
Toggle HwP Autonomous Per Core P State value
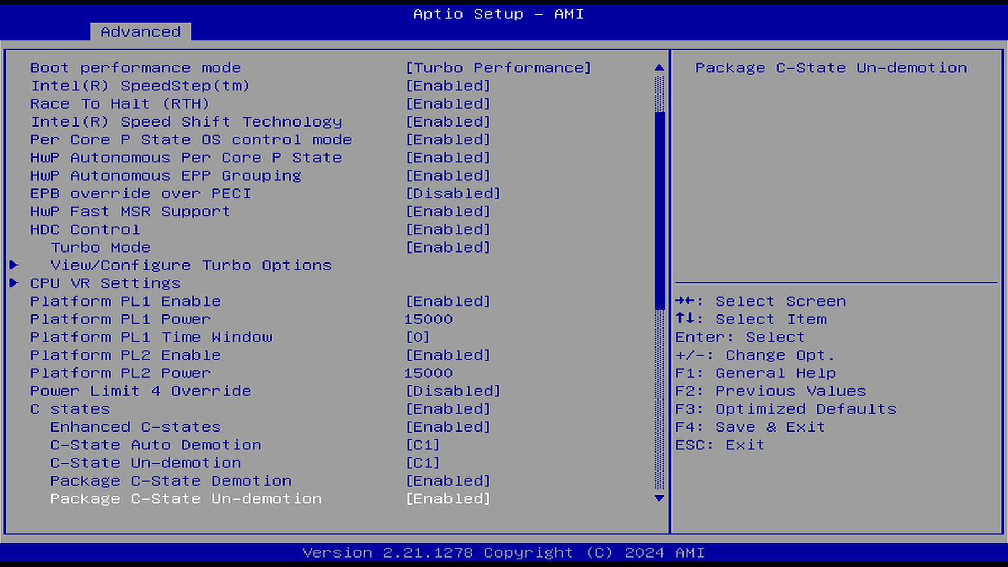coord(448,157)
